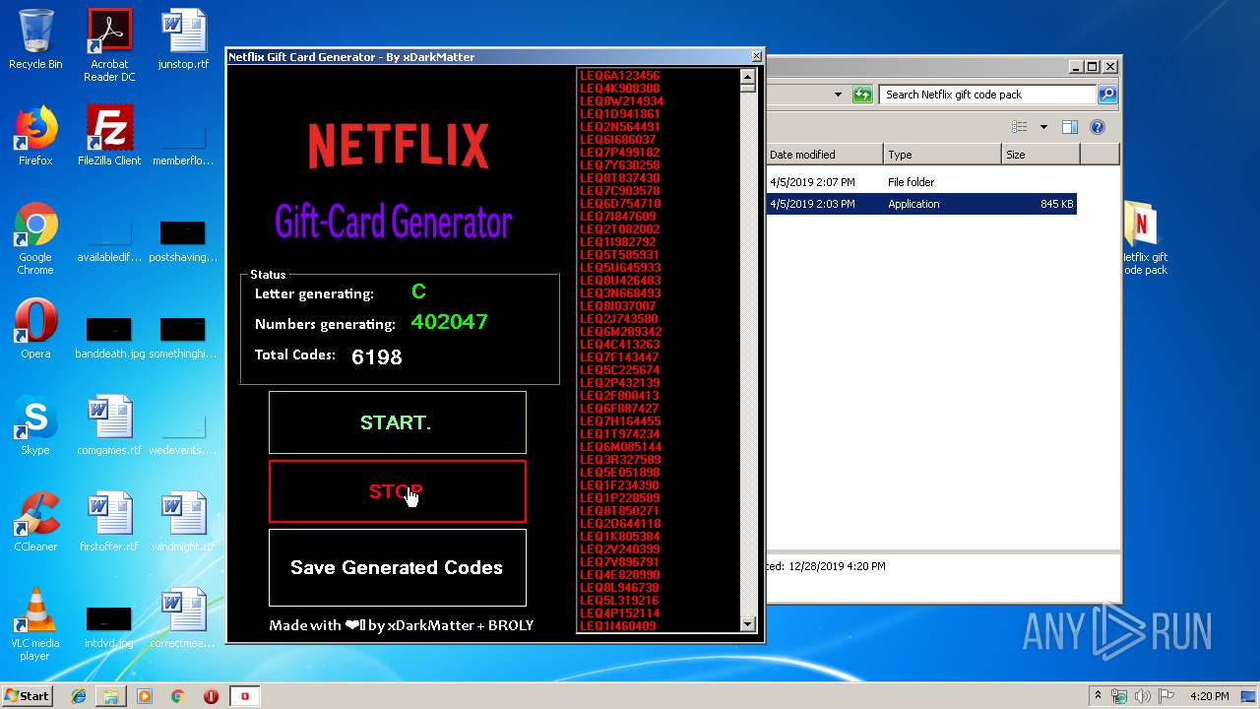
Task: Select code LEQ6A123456 in the list
Action: coord(620,76)
